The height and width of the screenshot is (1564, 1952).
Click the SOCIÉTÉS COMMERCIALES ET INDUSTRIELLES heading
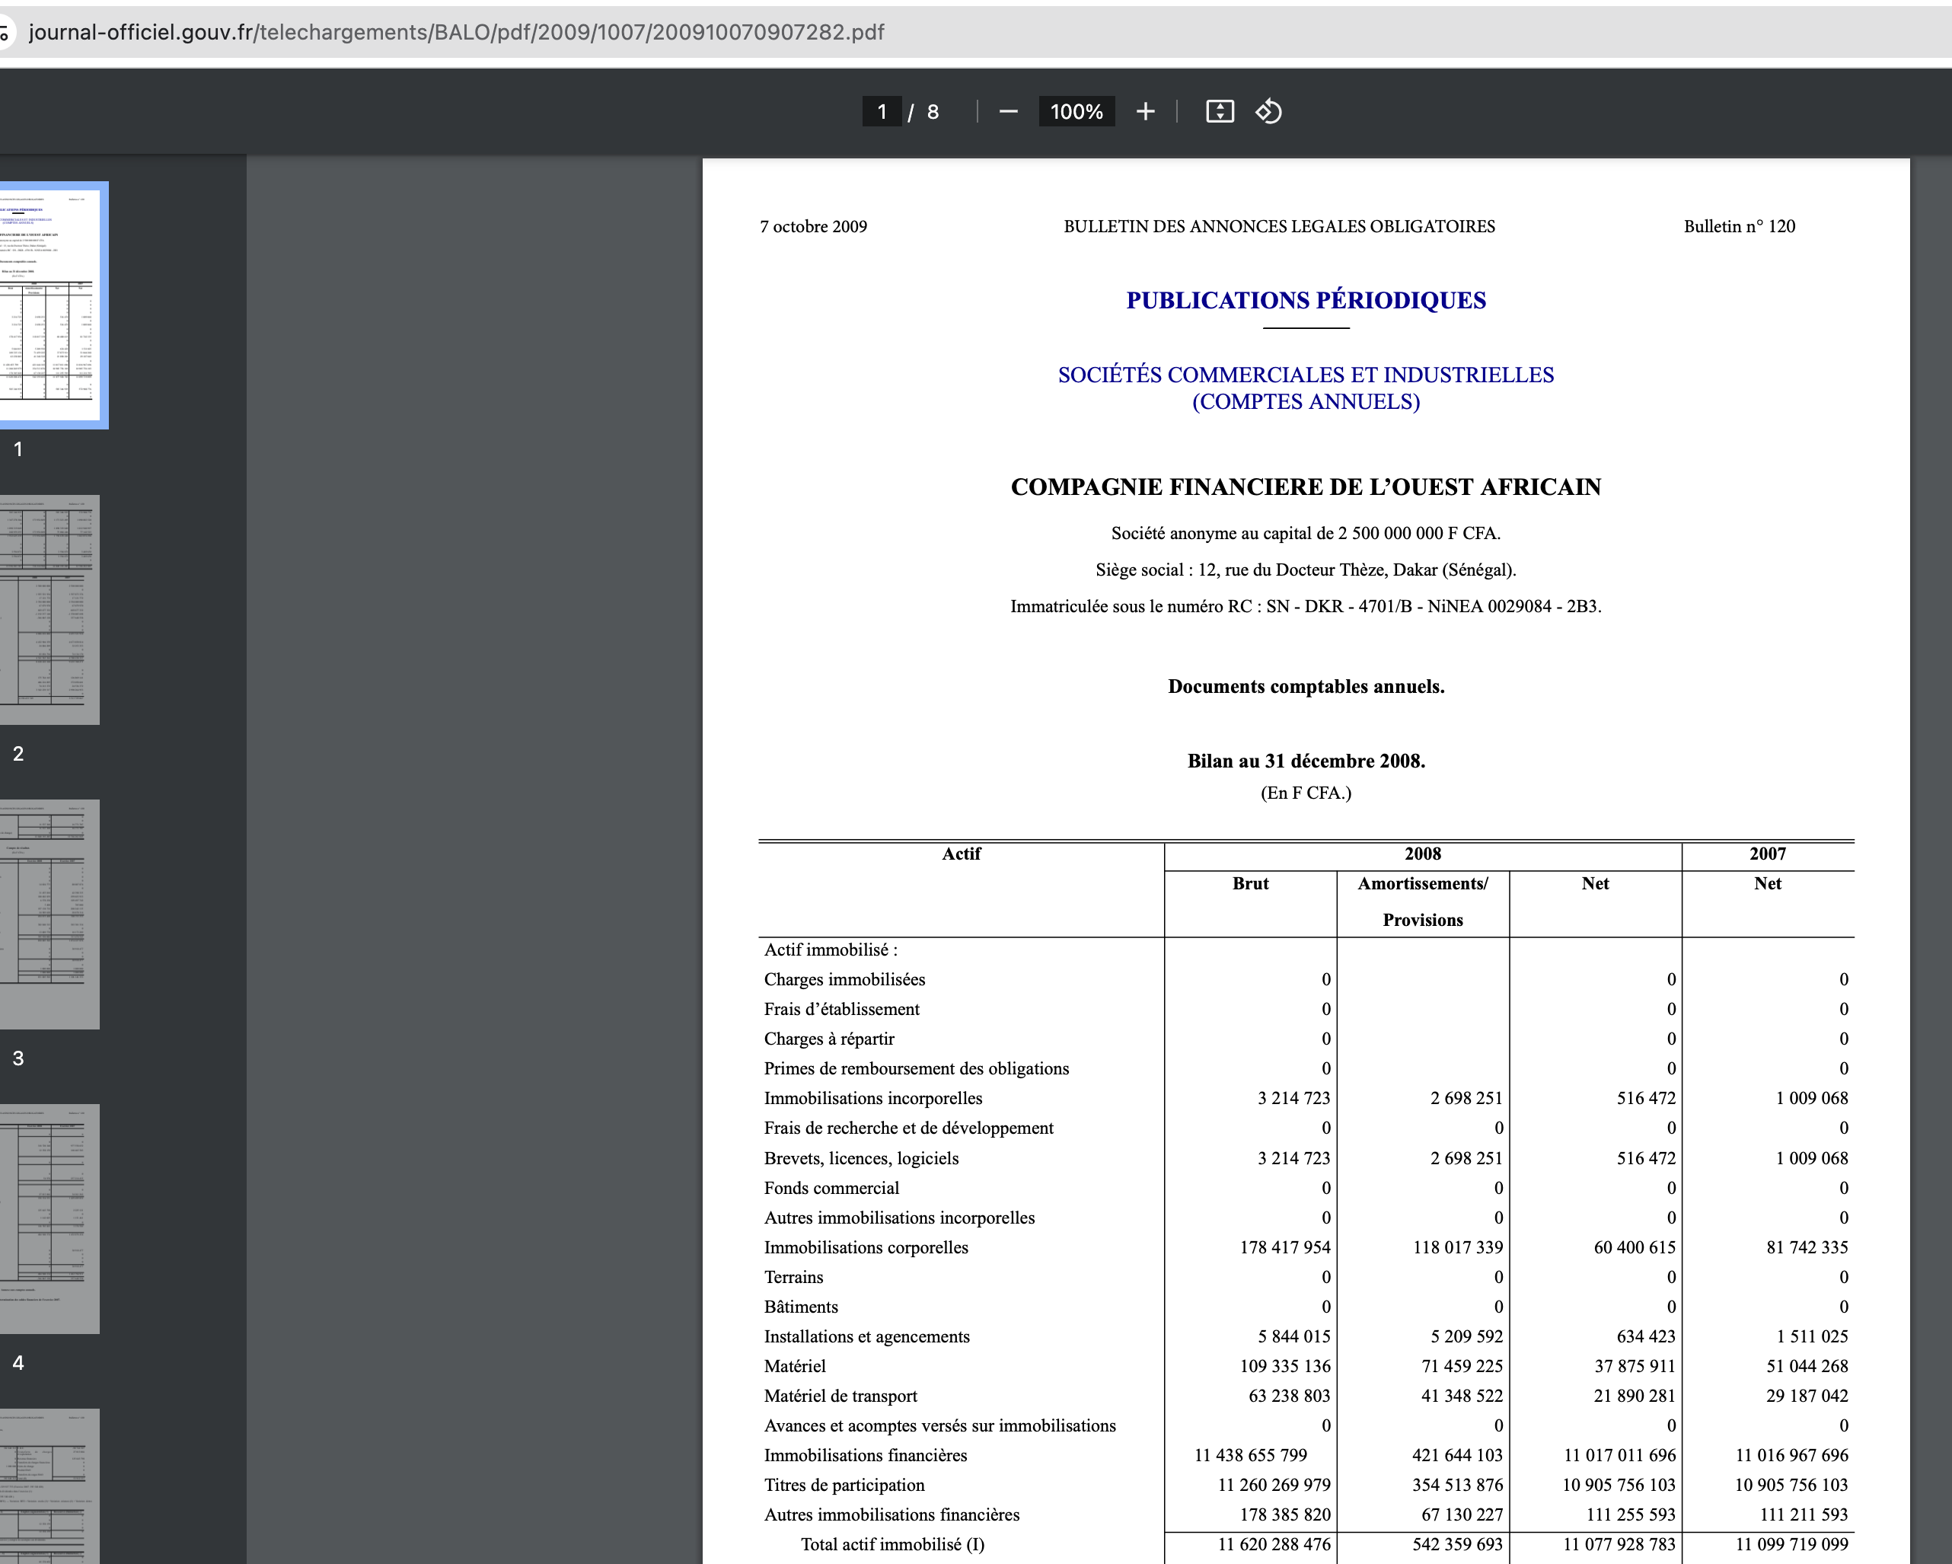tap(1306, 375)
